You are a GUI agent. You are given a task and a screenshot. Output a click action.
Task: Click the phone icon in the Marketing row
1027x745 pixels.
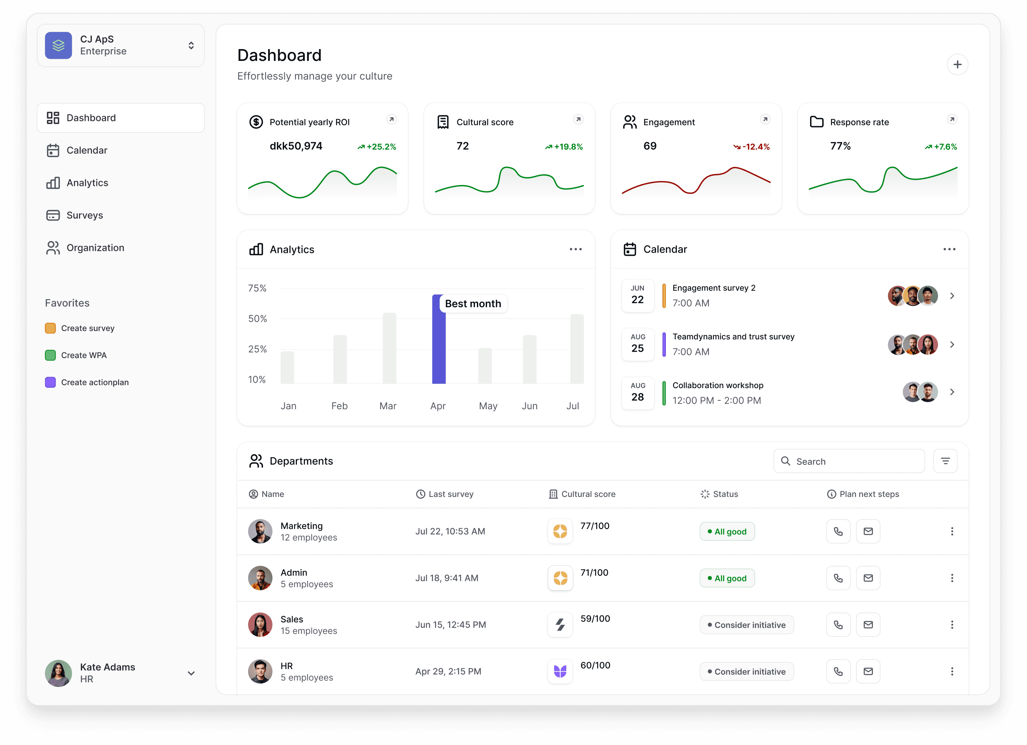[838, 531]
